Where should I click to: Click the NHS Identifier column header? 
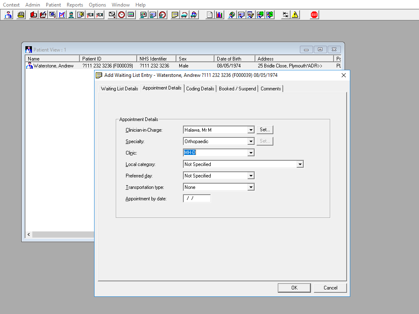click(x=156, y=58)
